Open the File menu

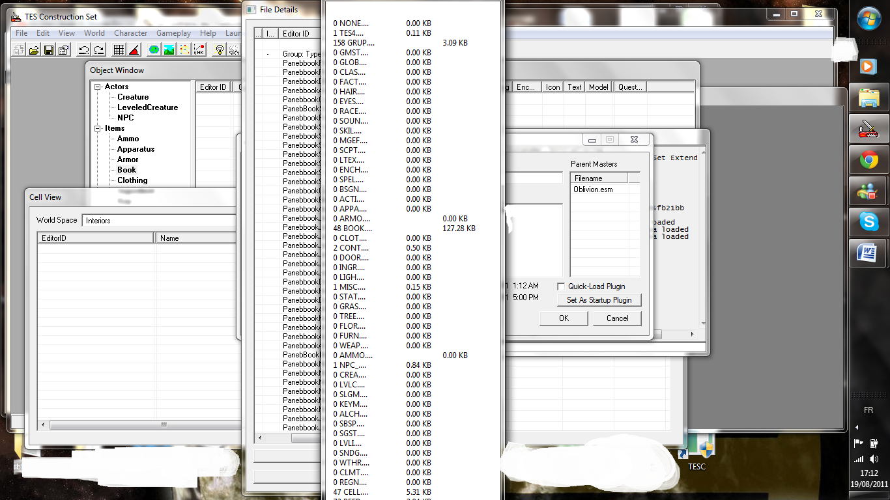coord(22,33)
